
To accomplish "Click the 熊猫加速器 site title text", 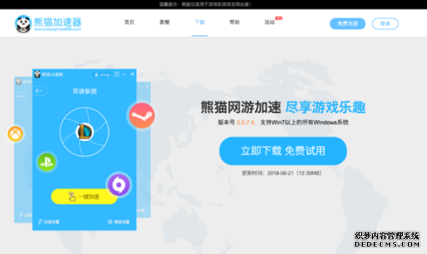I will tap(58, 22).
